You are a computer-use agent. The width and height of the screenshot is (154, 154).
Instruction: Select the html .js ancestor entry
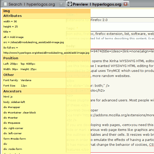pos(8,97)
